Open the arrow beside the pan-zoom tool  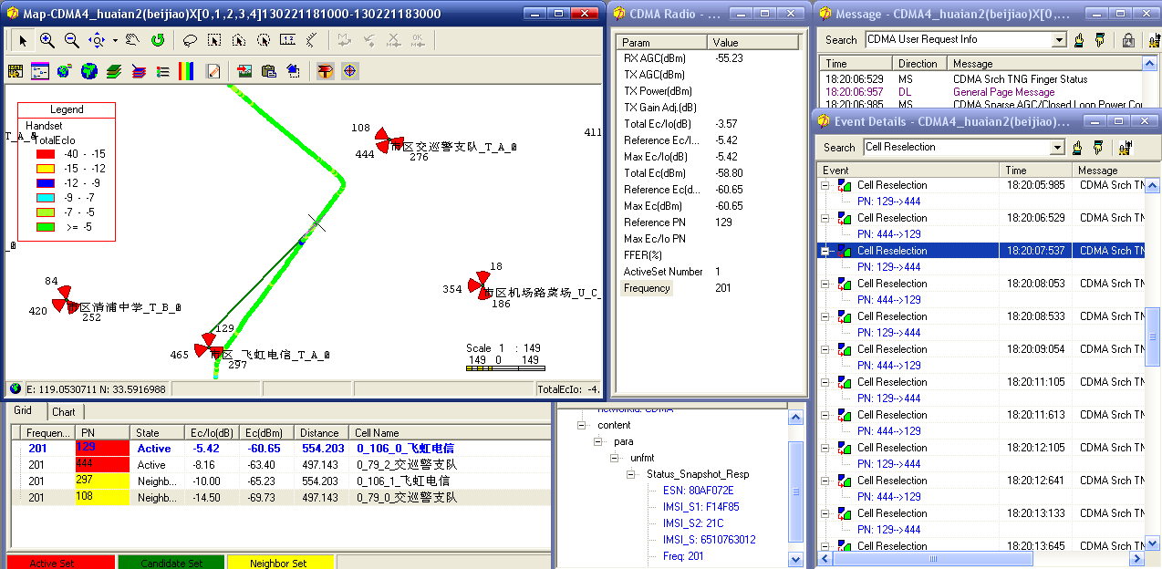115,40
